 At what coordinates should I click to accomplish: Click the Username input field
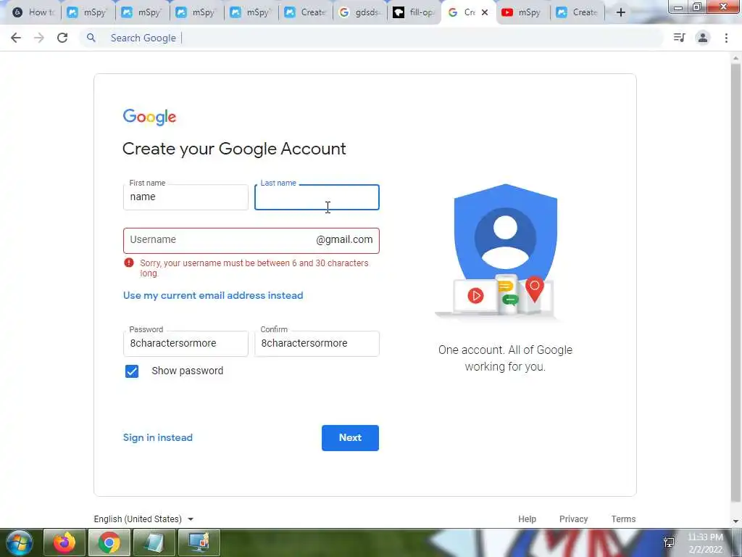(x=251, y=241)
